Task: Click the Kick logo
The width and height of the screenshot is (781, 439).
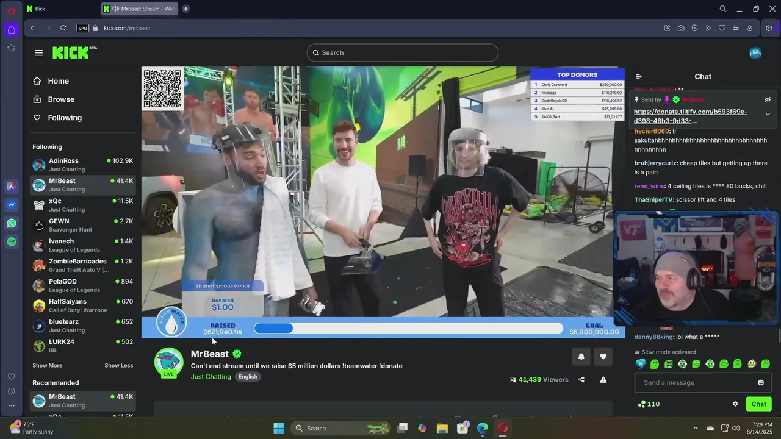Action: [74, 52]
